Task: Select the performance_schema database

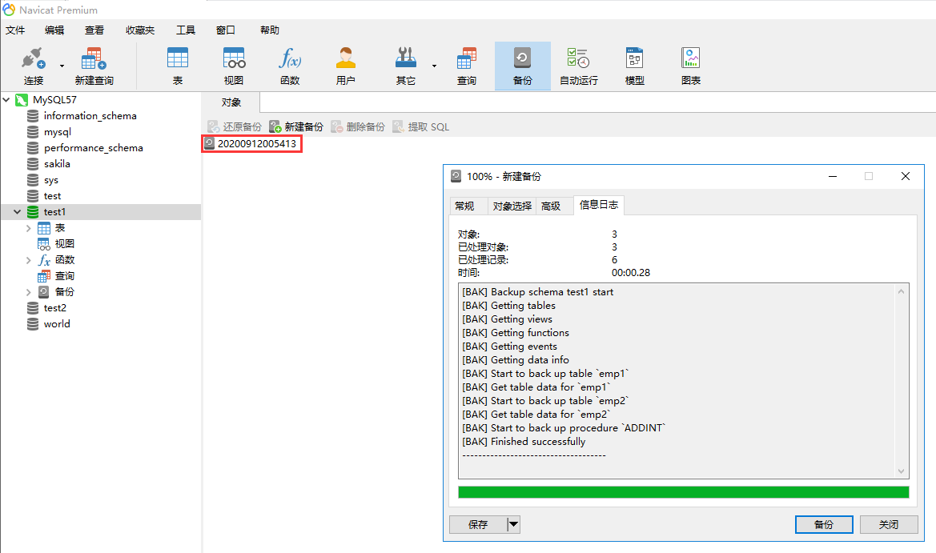Action: 93,148
